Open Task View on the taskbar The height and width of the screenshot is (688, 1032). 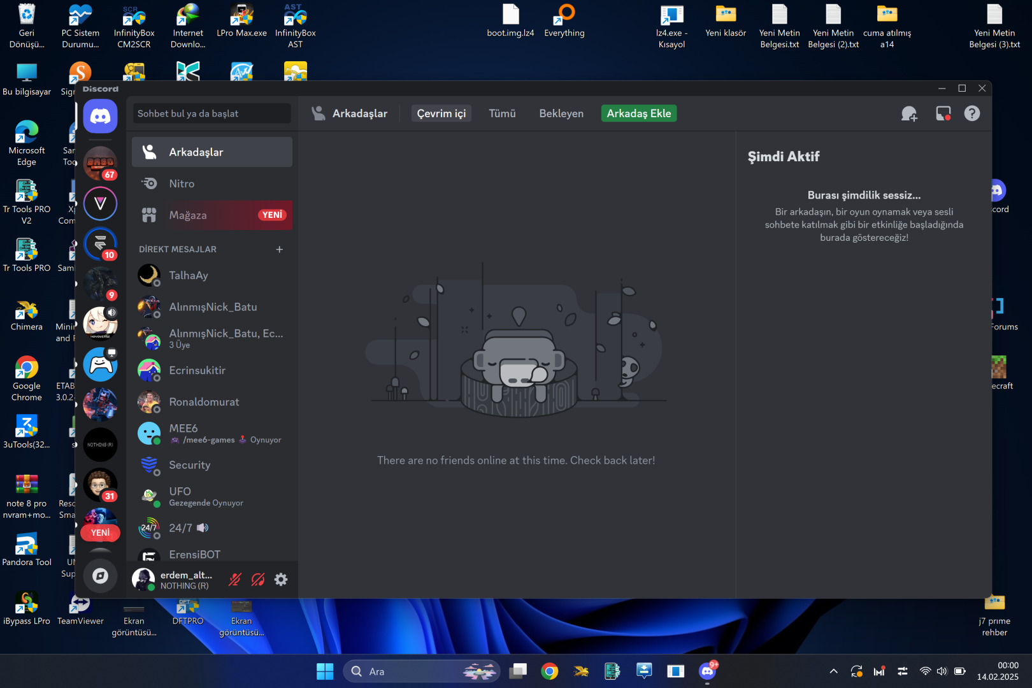click(518, 671)
